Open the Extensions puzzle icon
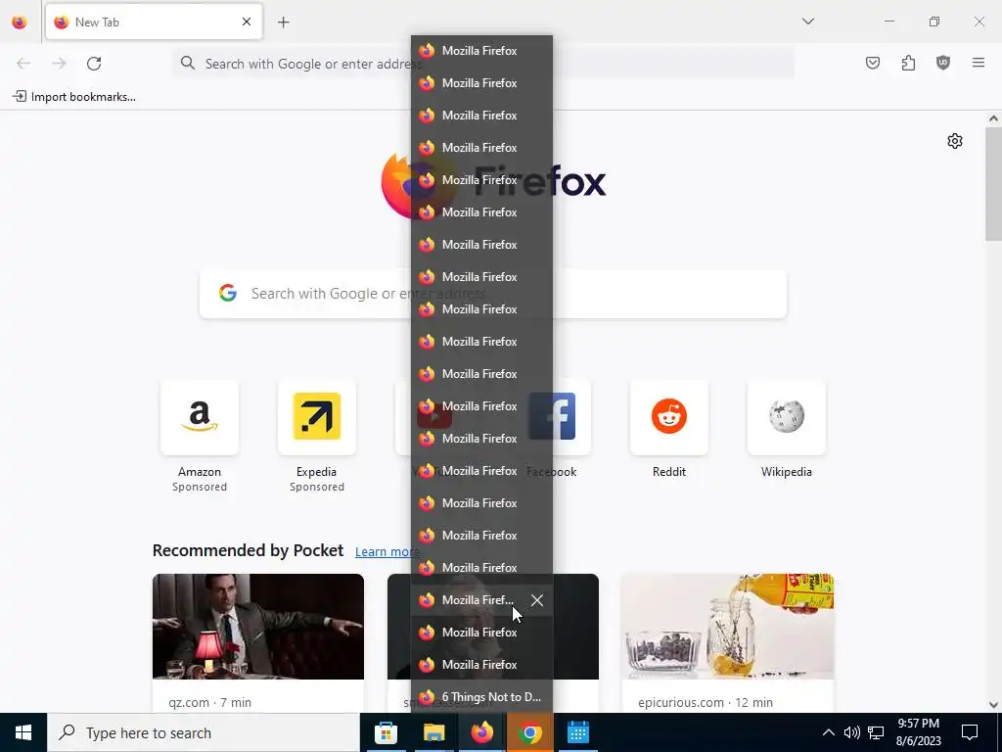Viewport: 1002px width, 752px height. click(908, 63)
